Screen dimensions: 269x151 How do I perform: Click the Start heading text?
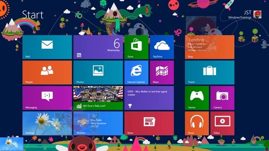(x=33, y=15)
